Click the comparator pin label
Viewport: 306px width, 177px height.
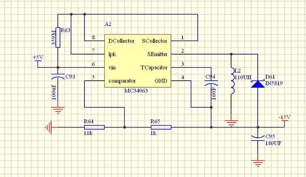click(122, 81)
